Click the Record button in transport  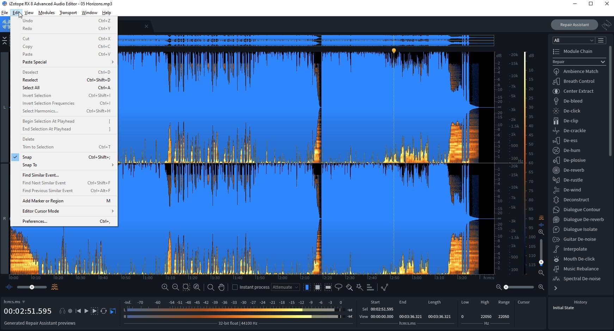coord(70,311)
